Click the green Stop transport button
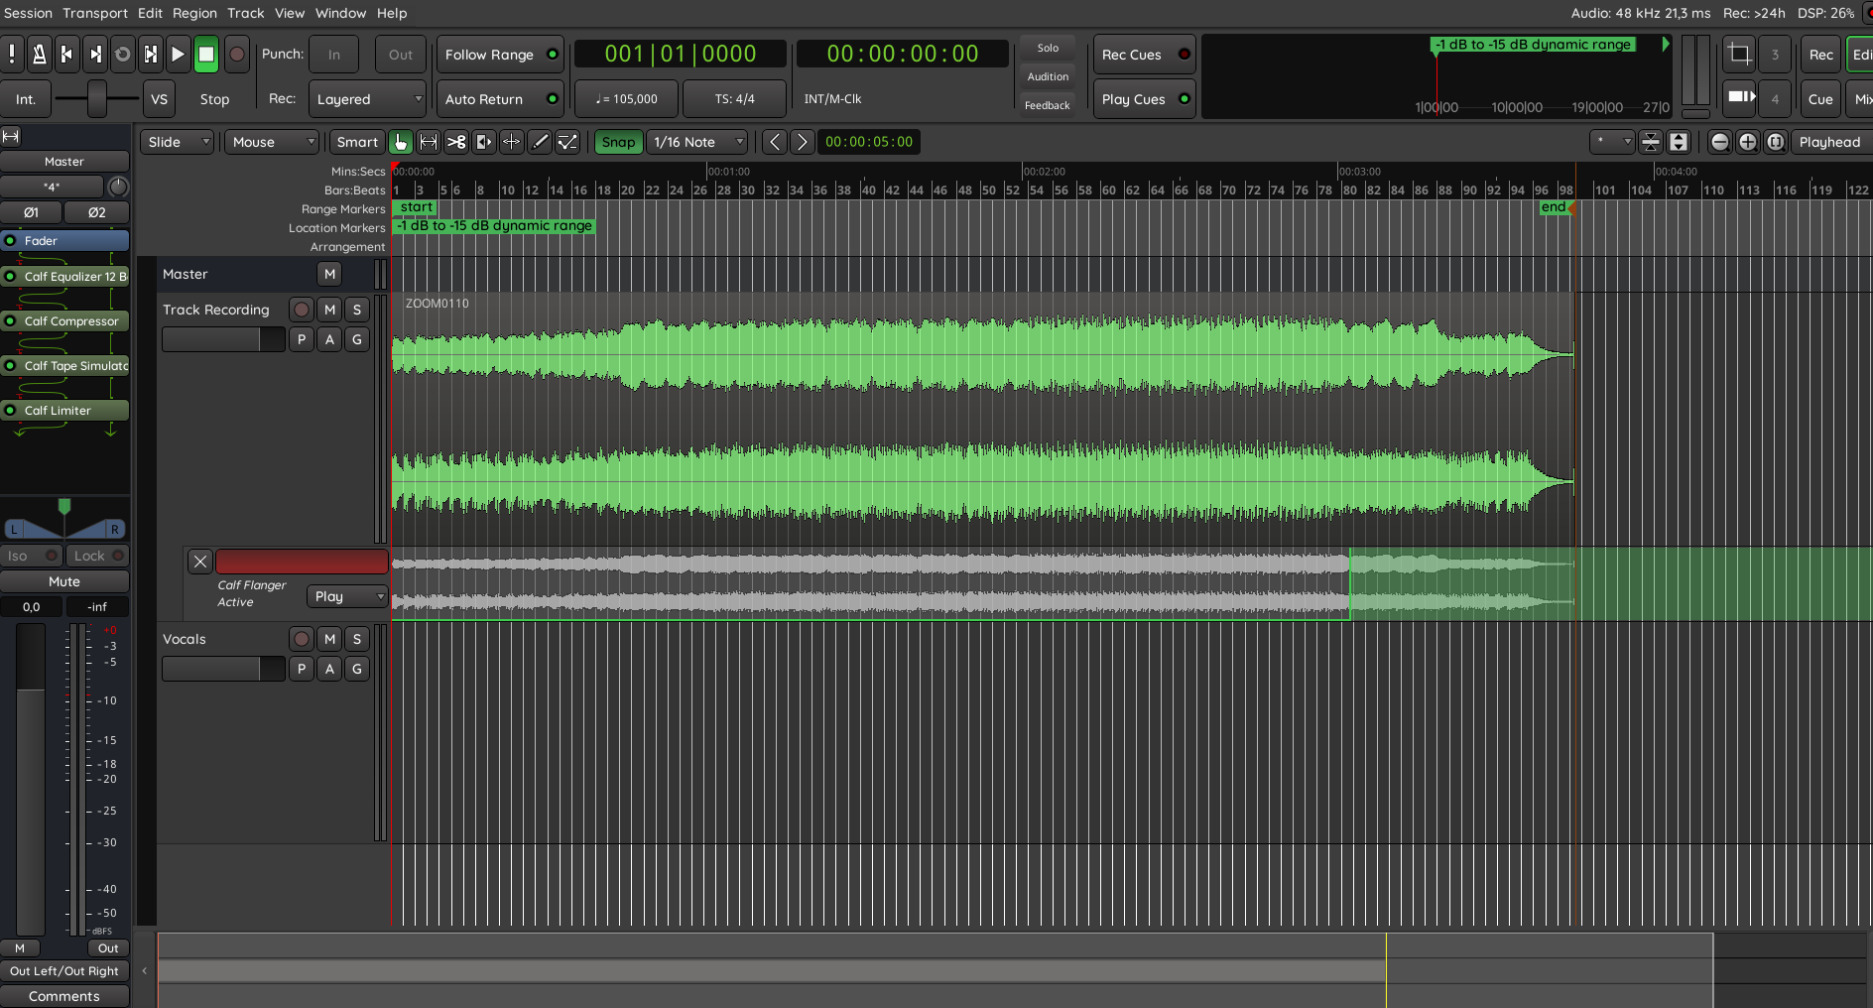The width and height of the screenshot is (1873, 1008). click(x=206, y=55)
